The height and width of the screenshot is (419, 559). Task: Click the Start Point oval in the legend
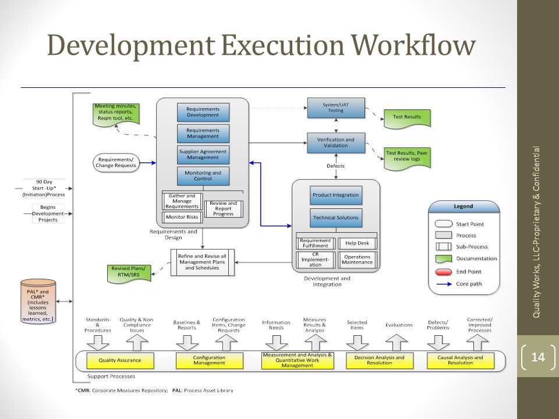tap(444, 223)
